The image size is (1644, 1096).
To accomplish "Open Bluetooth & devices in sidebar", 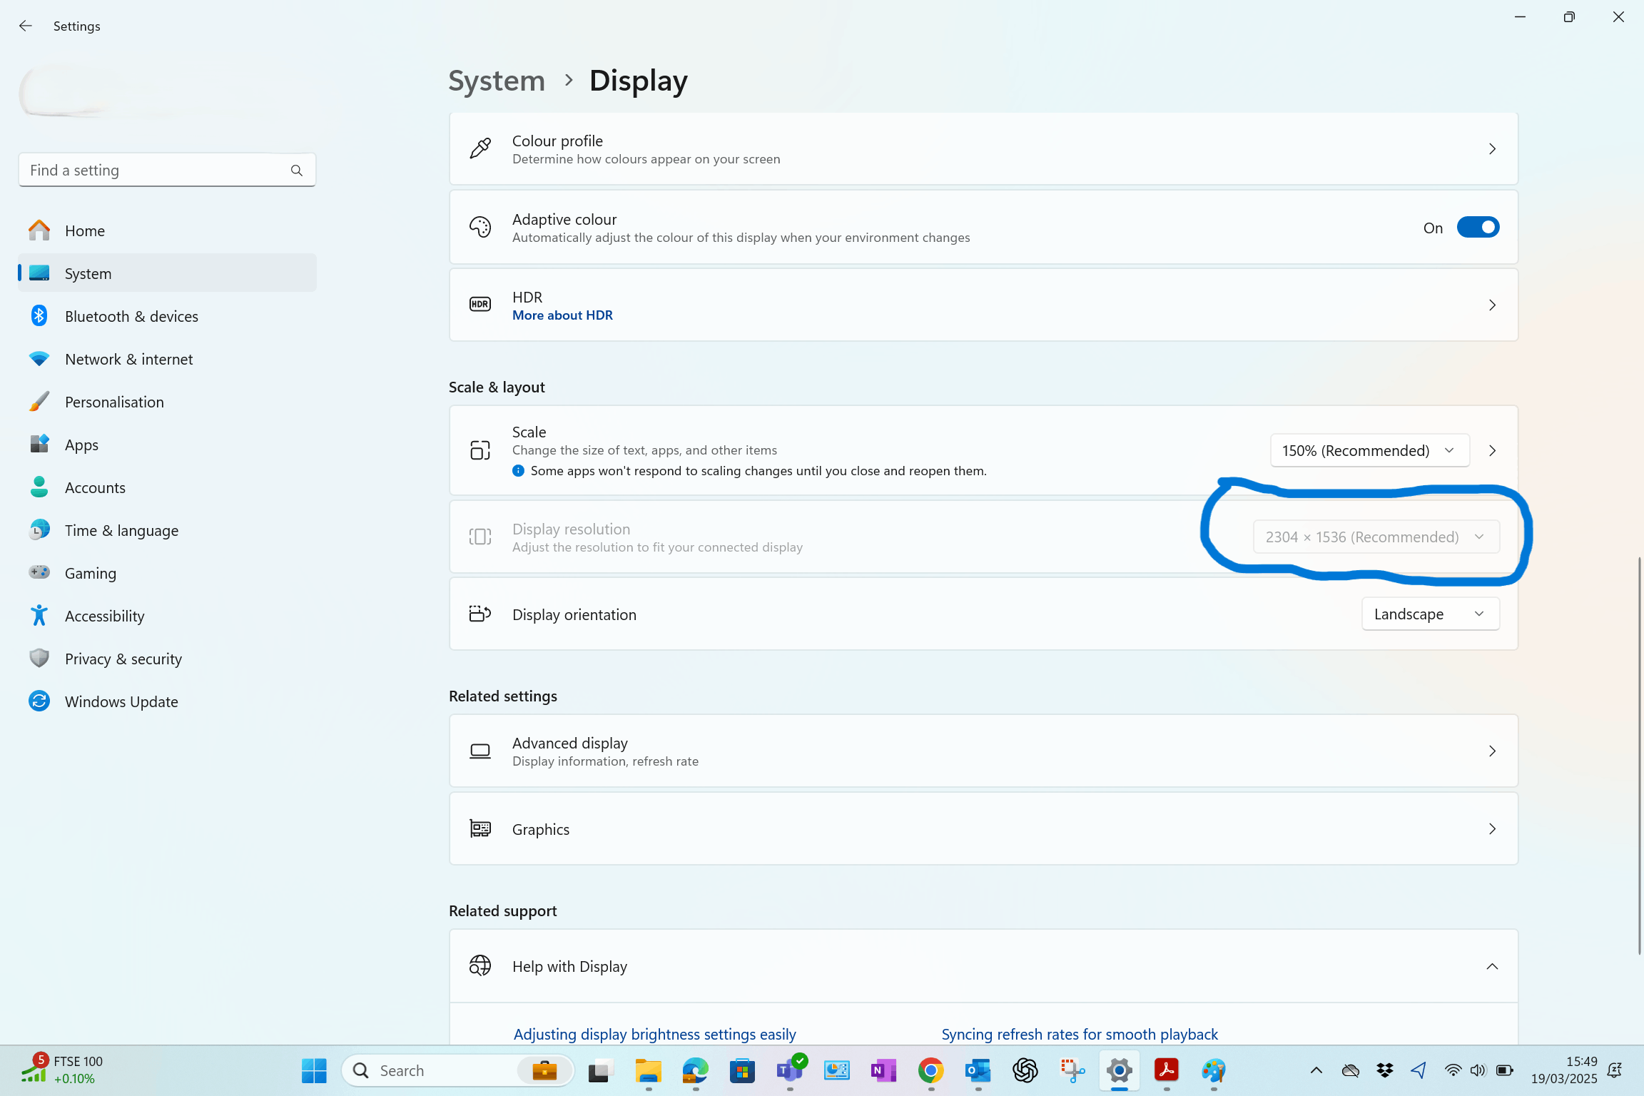I will [131, 316].
